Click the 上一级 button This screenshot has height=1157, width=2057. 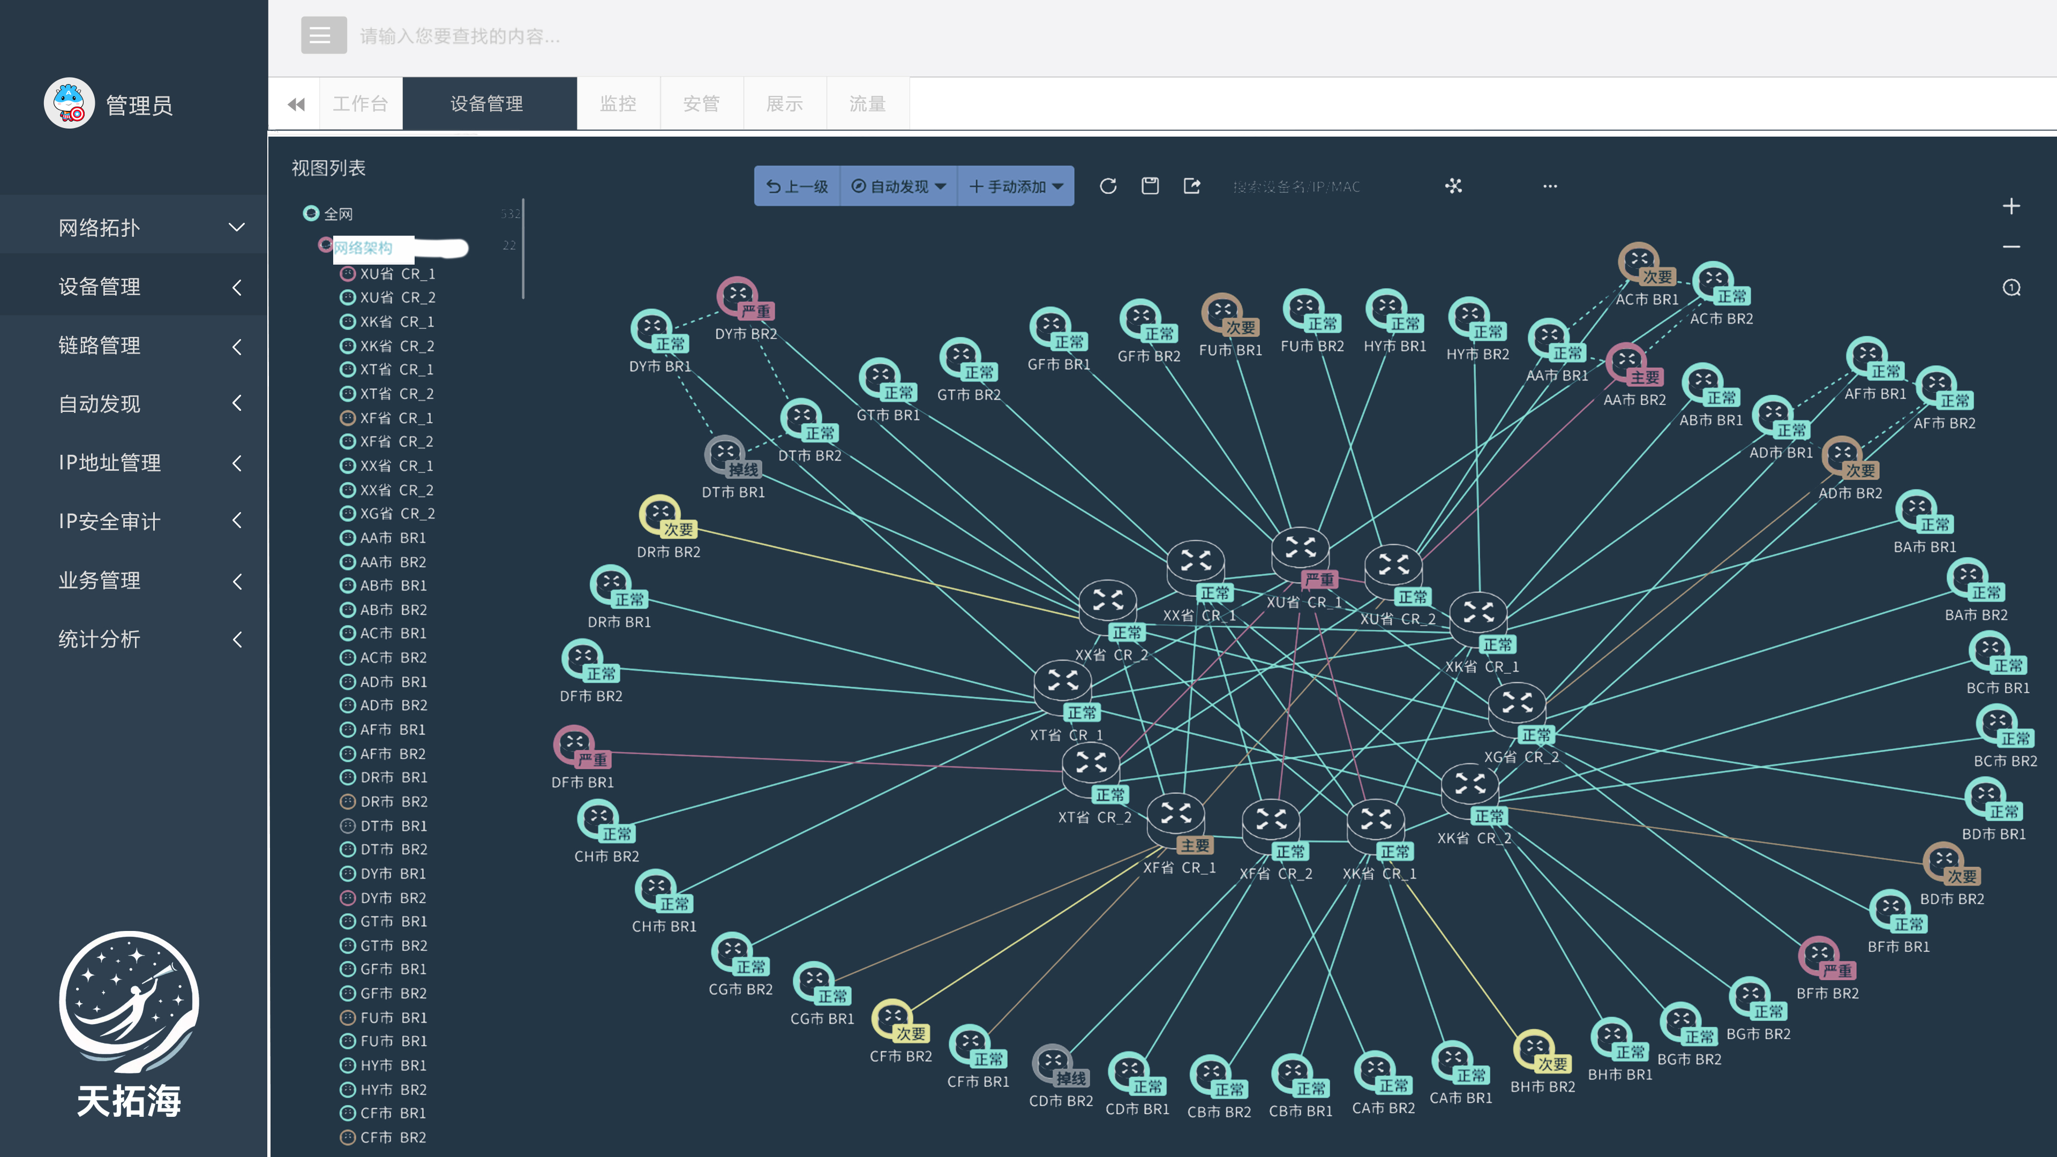tap(797, 186)
